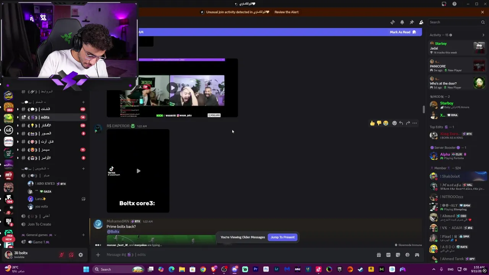489x275 pixels.
Task: Select member ! NITROOOzzz in list
Action: 457,197
